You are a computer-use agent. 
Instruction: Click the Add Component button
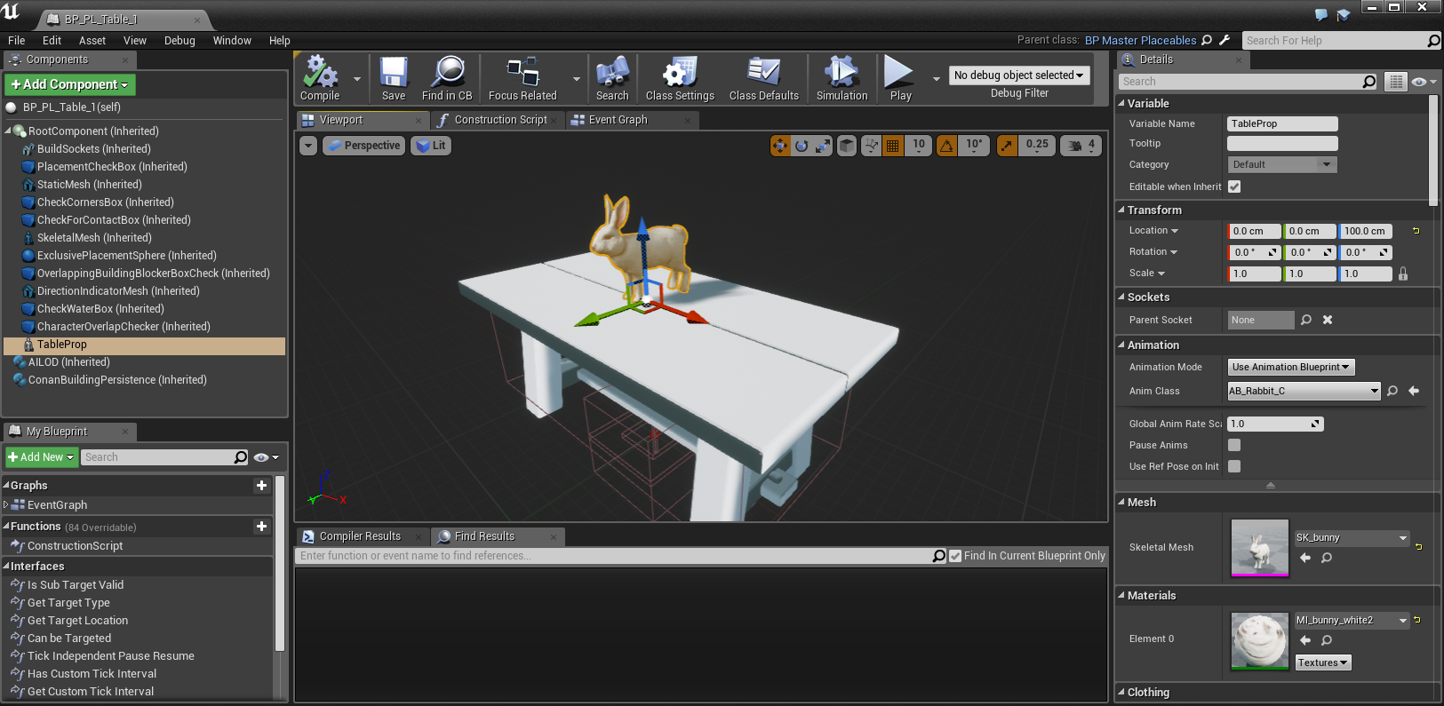pyautogui.click(x=70, y=84)
